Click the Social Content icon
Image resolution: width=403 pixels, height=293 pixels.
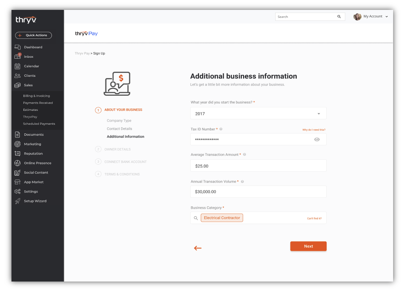(x=17, y=173)
